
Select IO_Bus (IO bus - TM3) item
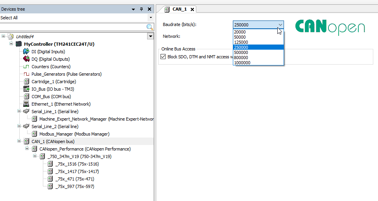pos(53,89)
